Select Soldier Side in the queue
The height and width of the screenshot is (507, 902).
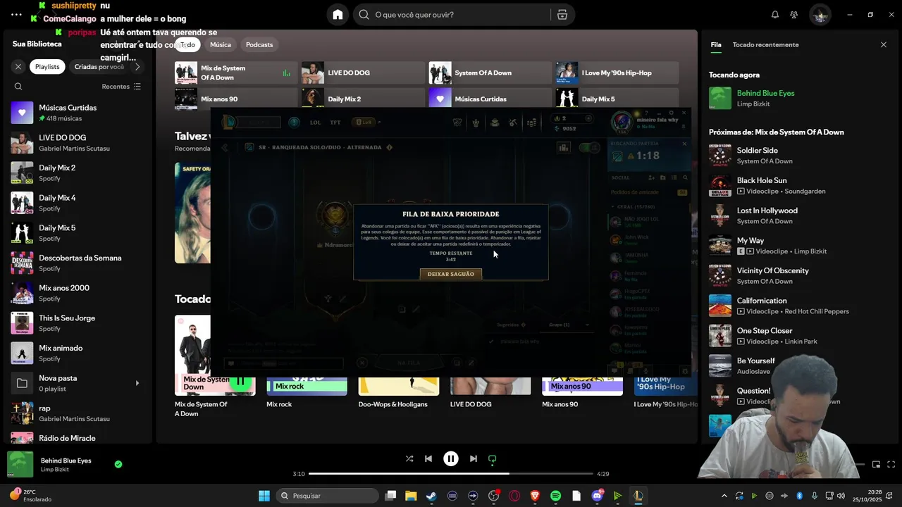pyautogui.click(x=800, y=156)
